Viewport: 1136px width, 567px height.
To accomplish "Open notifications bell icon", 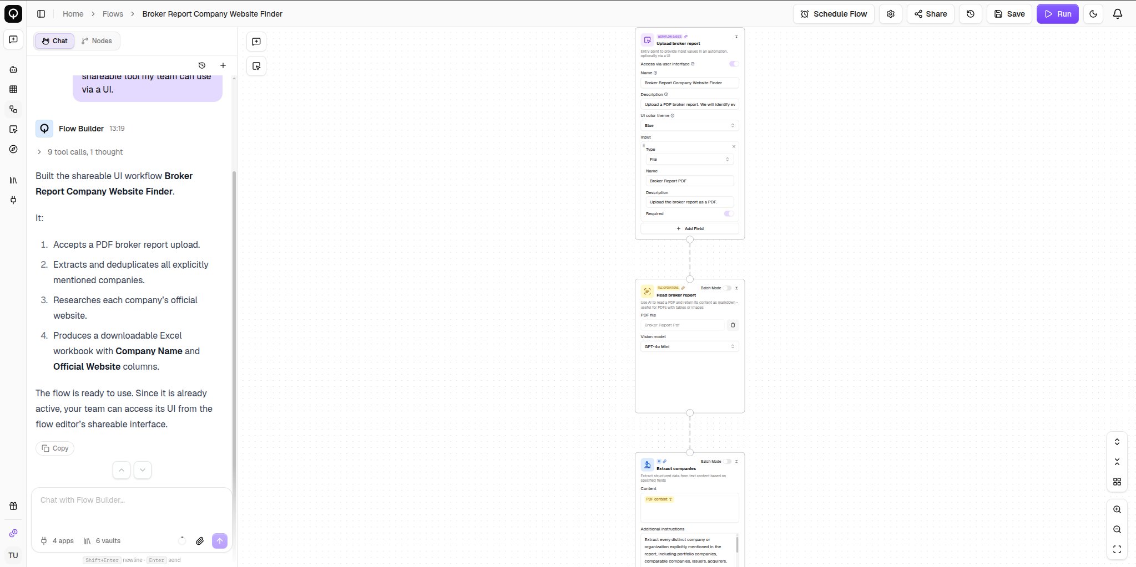I will pos(1118,14).
